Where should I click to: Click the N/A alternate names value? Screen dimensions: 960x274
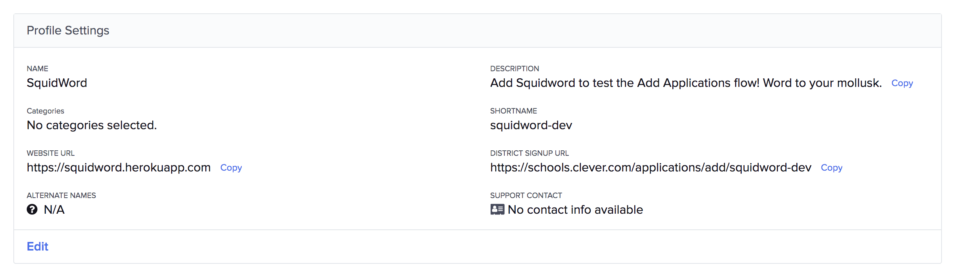point(54,210)
